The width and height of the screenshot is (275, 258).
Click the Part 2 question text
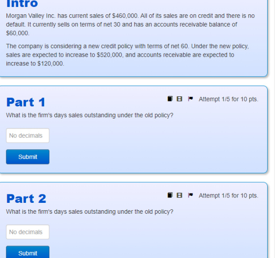(89, 212)
